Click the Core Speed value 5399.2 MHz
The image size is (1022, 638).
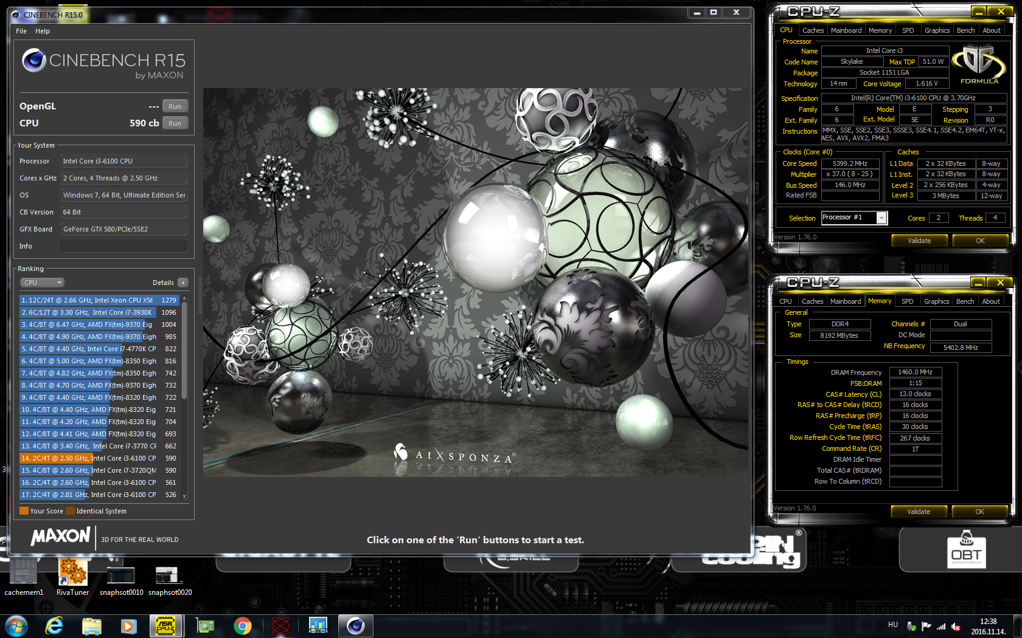coord(850,163)
